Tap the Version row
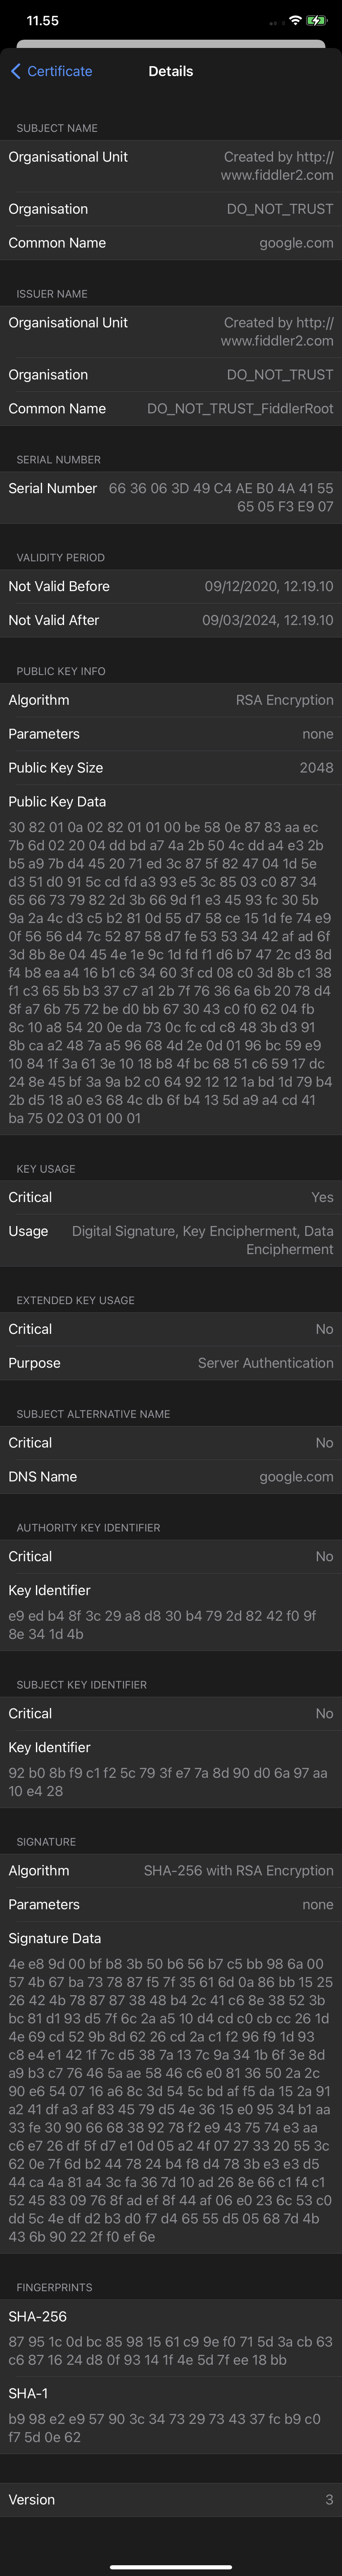This screenshot has height=2576, width=342. click(171, 2500)
